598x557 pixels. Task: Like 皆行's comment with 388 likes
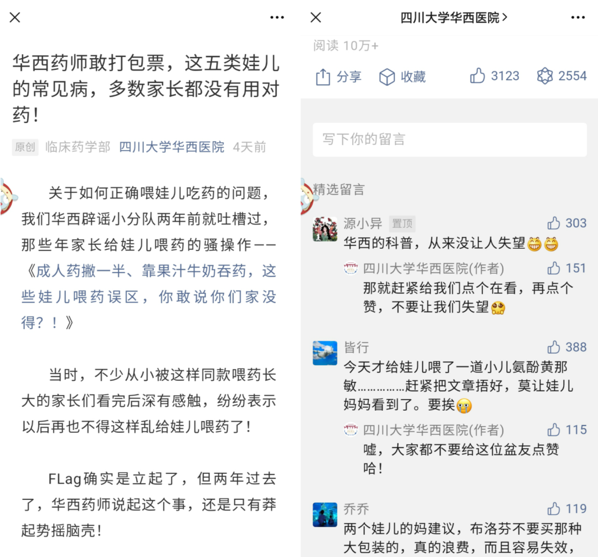553,347
